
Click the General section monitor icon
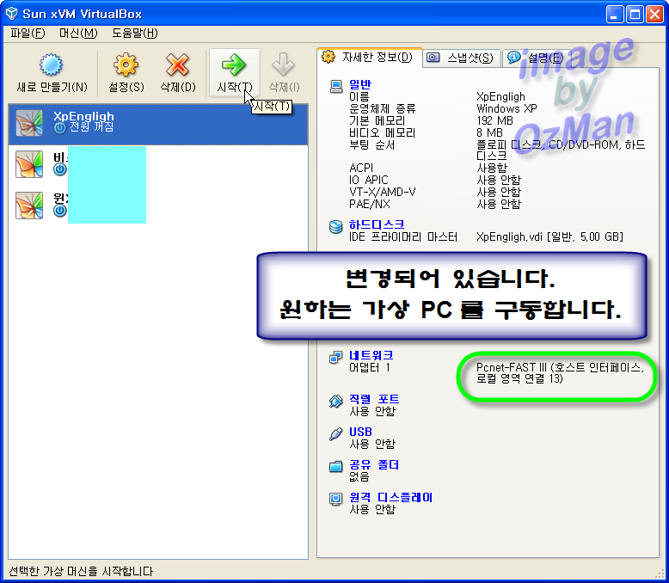pos(336,87)
